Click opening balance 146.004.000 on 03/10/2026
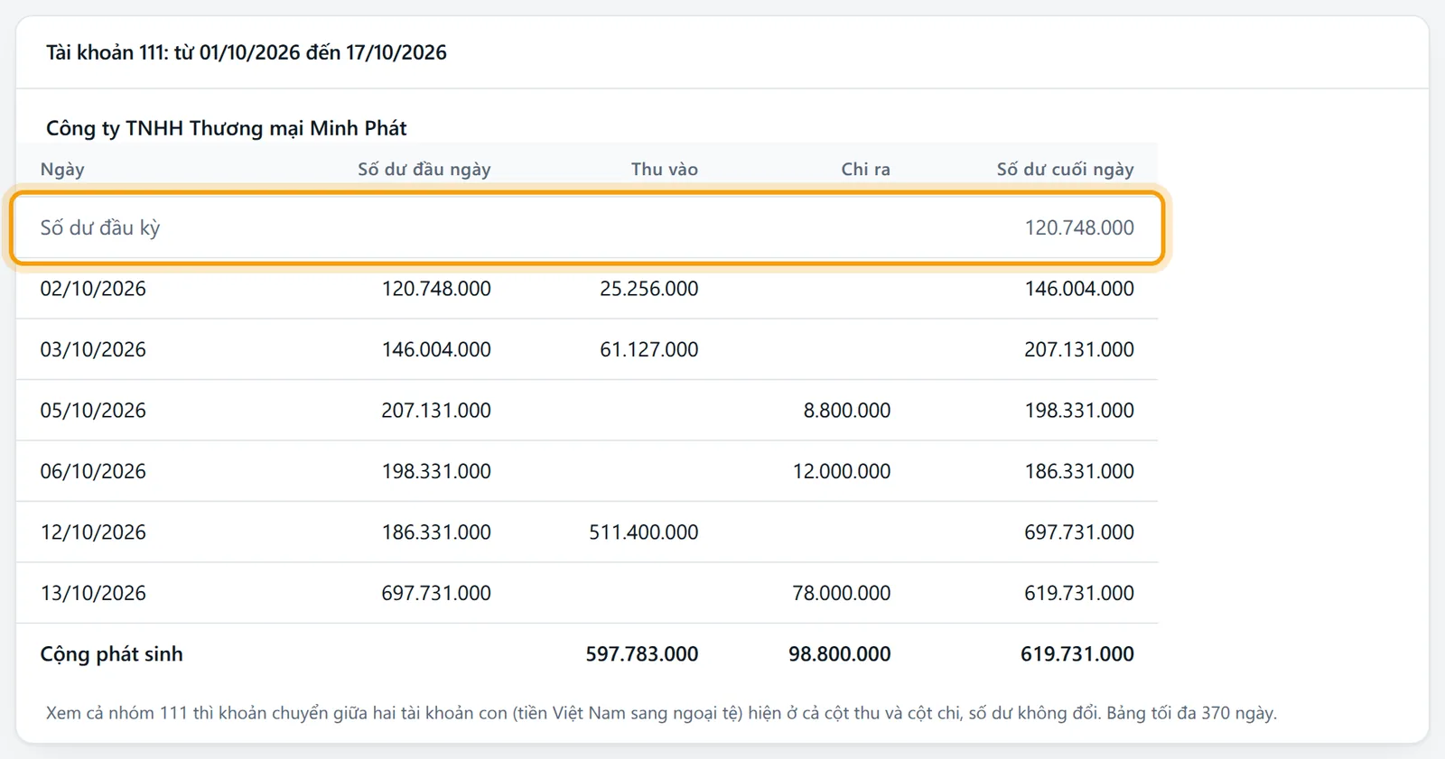 pyautogui.click(x=436, y=349)
